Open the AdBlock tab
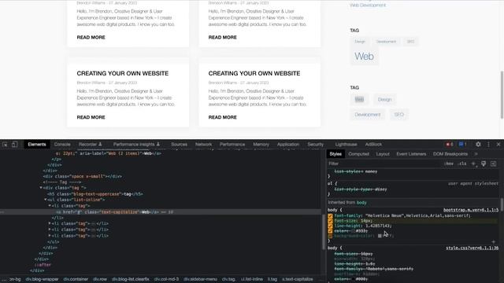The width and height of the screenshot is (504, 283). (373, 145)
